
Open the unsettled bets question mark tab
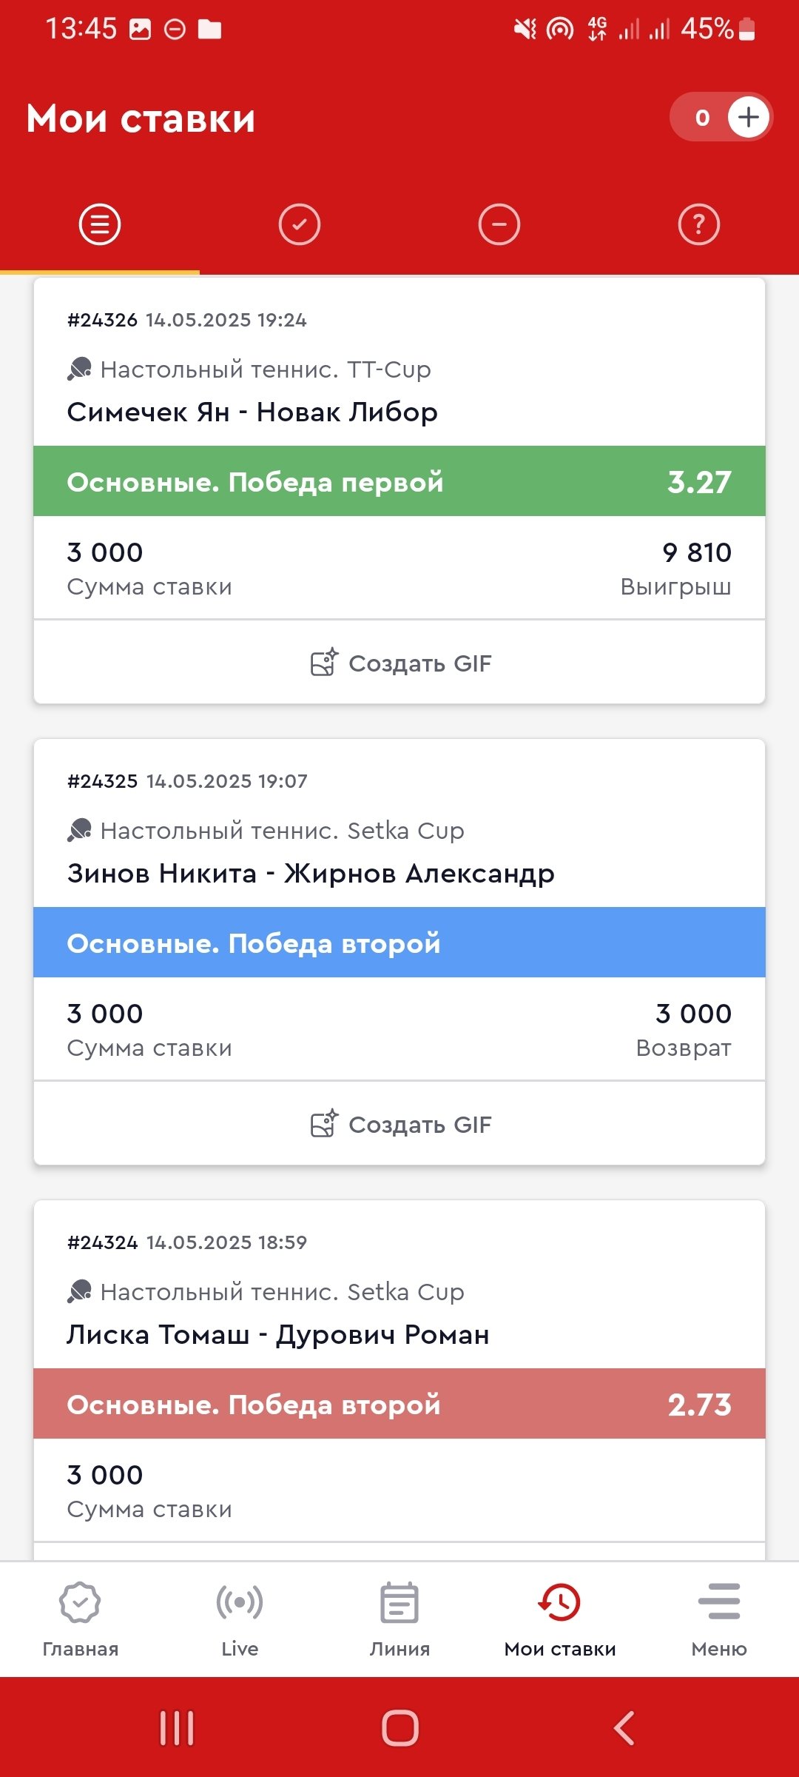698,224
